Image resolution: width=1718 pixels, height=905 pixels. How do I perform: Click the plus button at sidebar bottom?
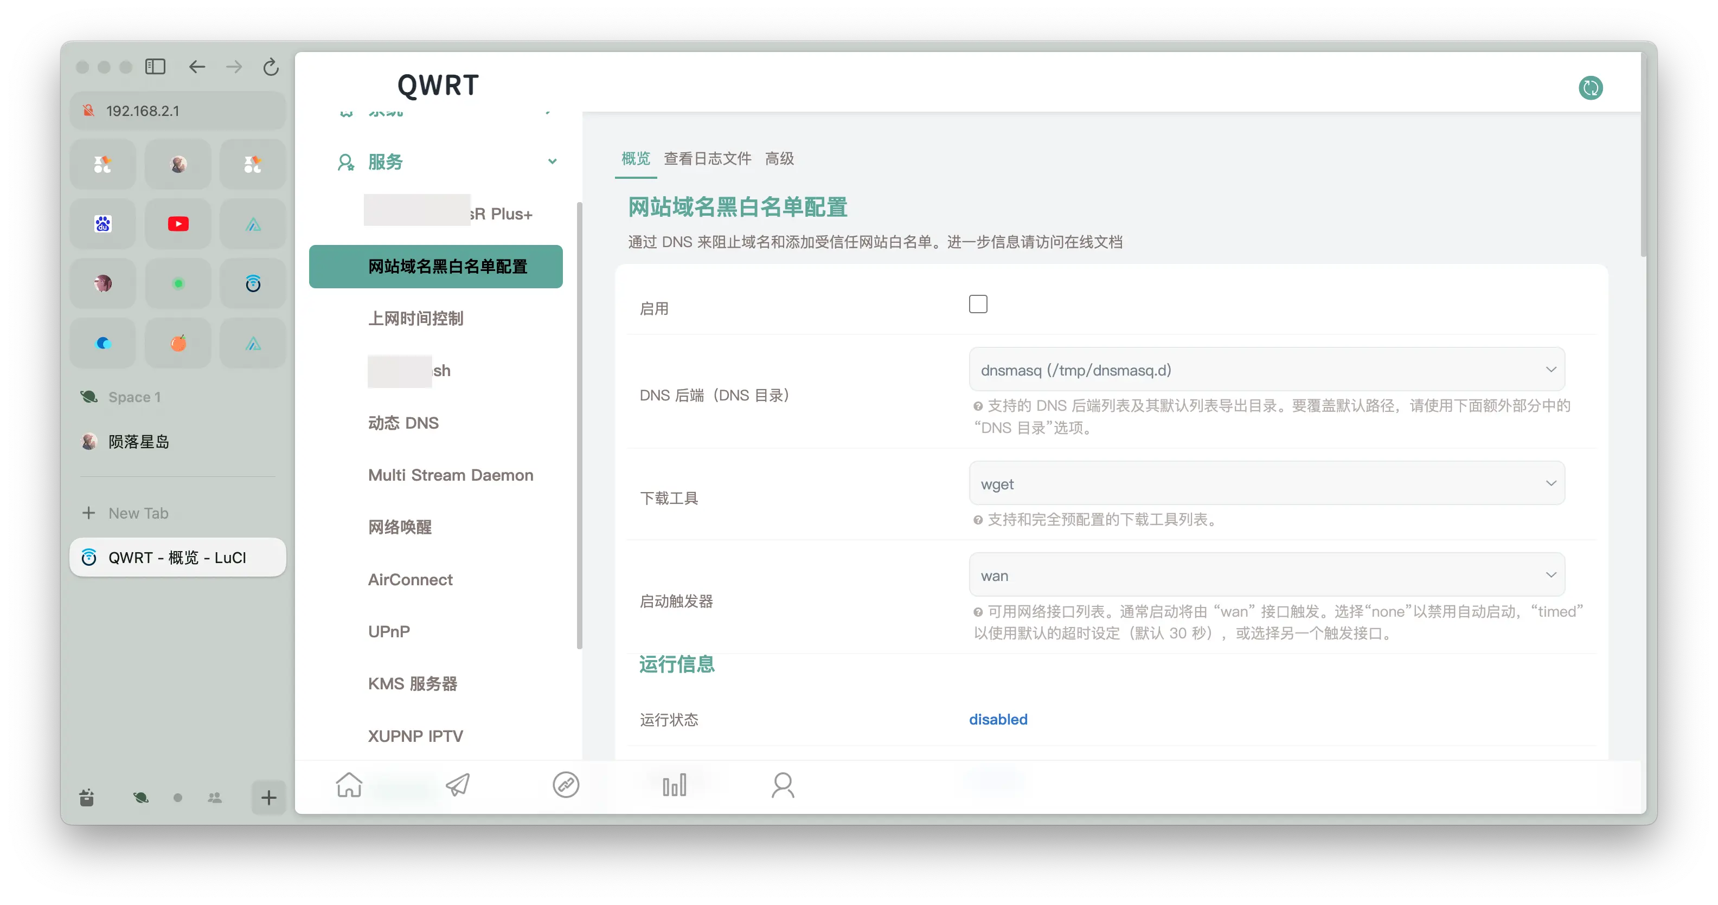[x=269, y=798]
